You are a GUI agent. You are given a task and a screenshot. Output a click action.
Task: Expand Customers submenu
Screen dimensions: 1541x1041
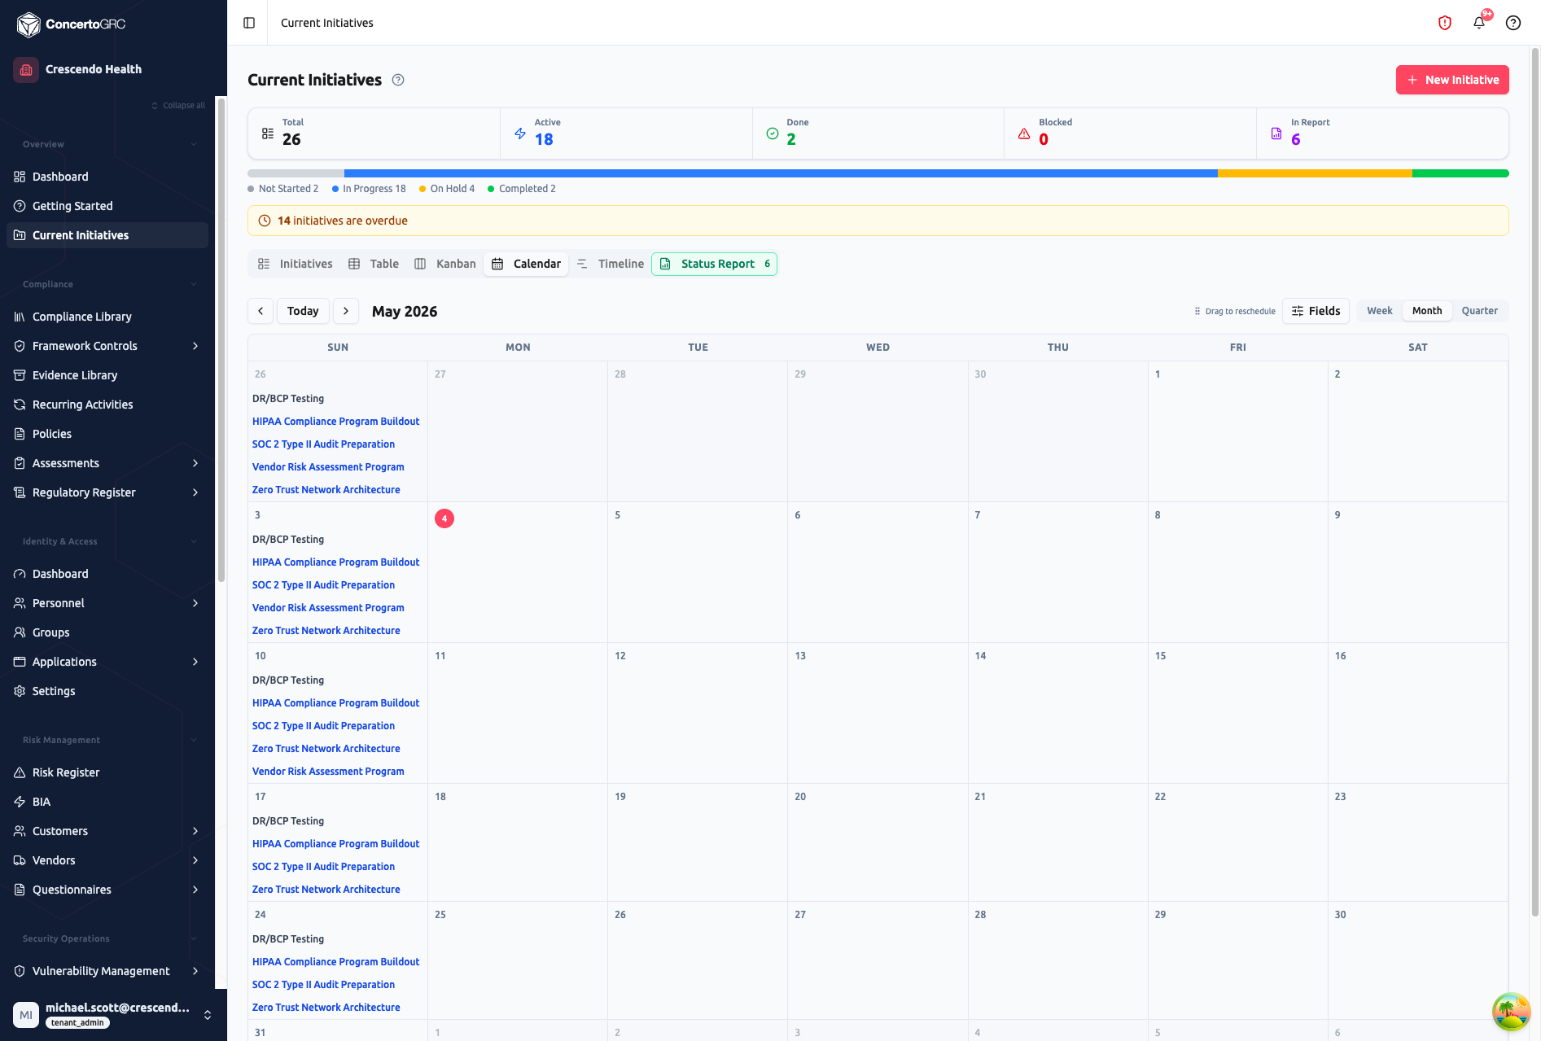[x=195, y=831]
